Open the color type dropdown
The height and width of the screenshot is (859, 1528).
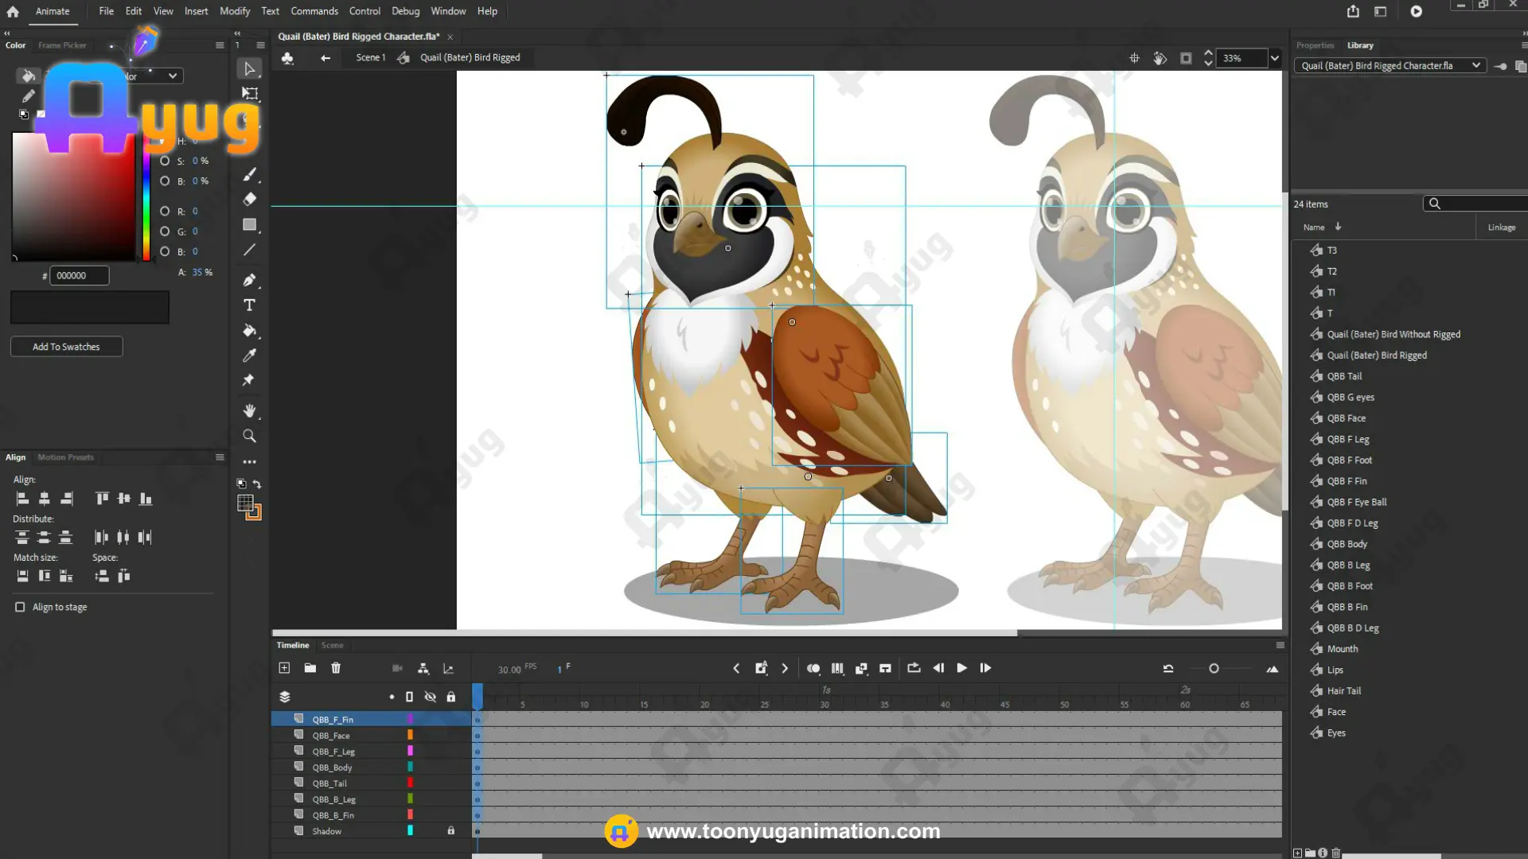pyautogui.click(x=151, y=76)
